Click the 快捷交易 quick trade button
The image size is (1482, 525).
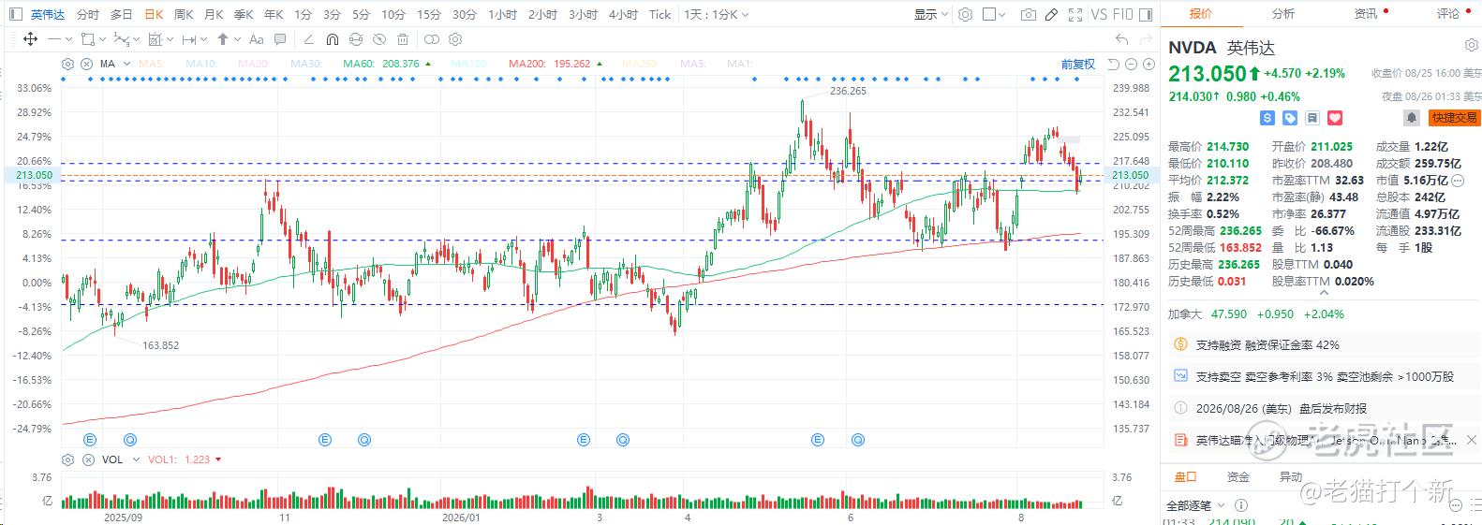(1454, 118)
